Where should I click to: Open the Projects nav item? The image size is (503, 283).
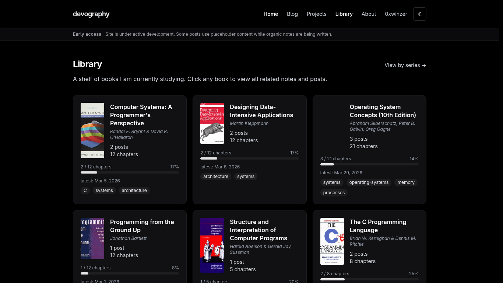click(x=317, y=14)
